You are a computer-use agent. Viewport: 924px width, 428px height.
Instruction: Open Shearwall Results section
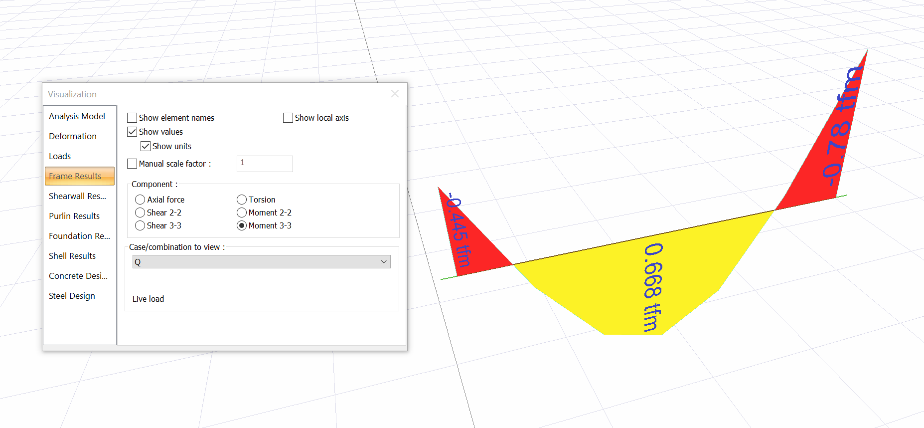[x=77, y=196]
